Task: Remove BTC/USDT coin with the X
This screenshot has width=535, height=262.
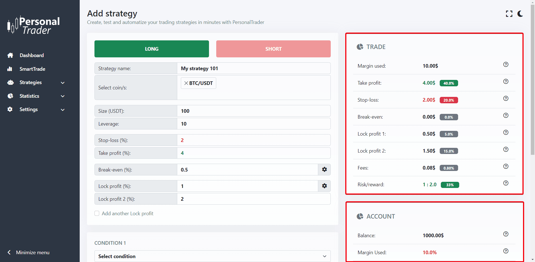Action: point(186,83)
